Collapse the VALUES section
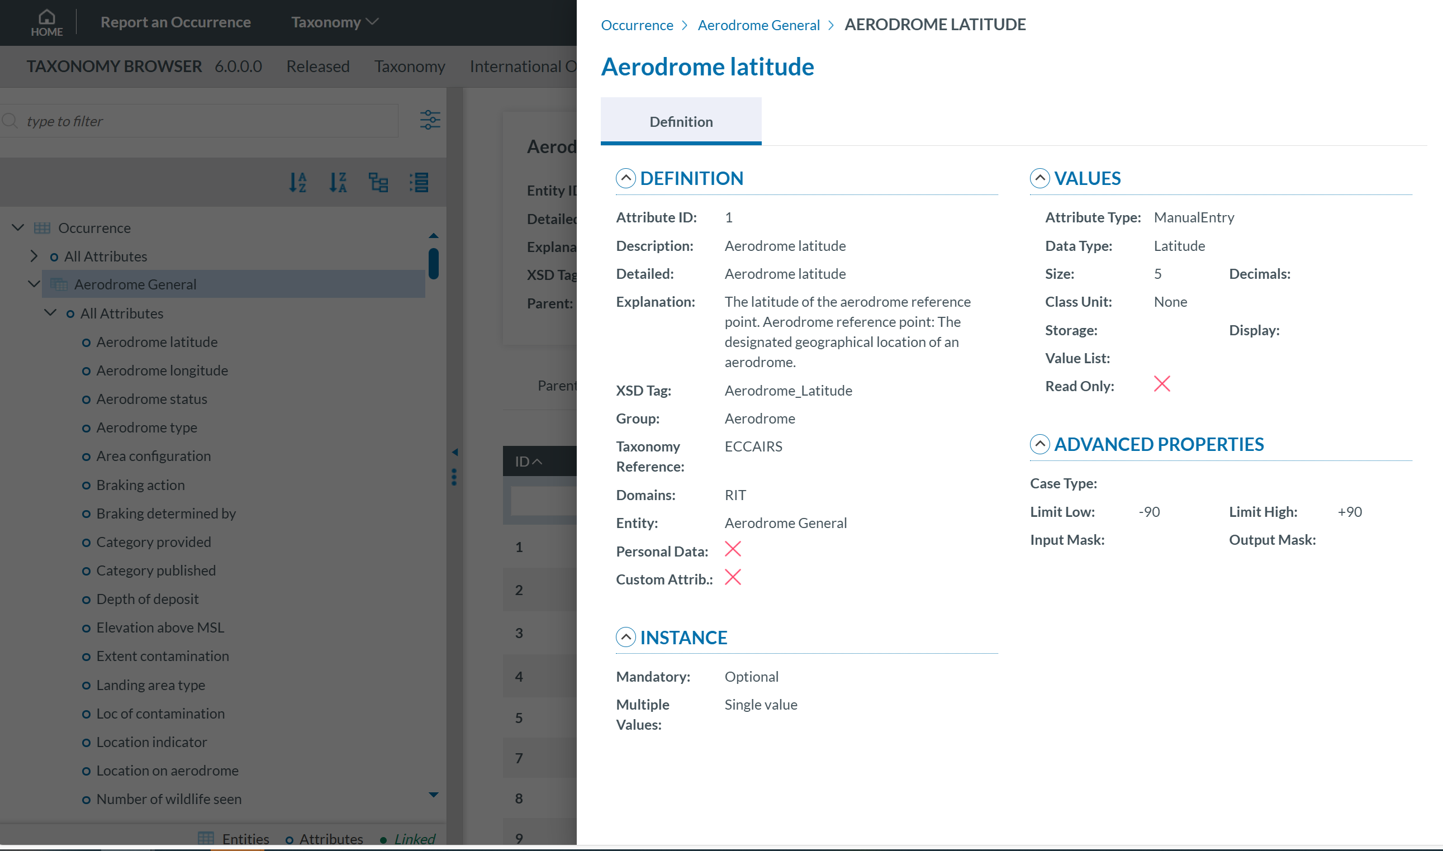 click(x=1039, y=178)
